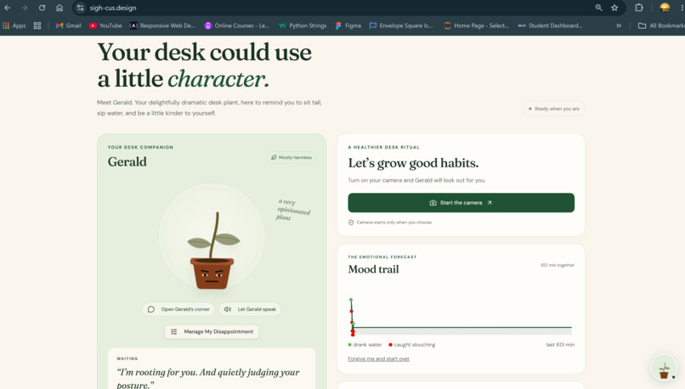Open the Home Page - Select... bookmark
The image size is (685, 389).
pos(476,25)
